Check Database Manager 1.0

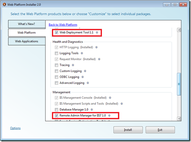pos(56,109)
